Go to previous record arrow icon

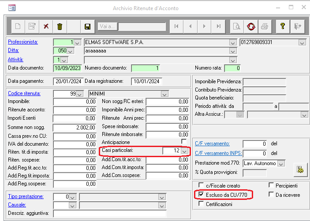(x=190, y=26)
